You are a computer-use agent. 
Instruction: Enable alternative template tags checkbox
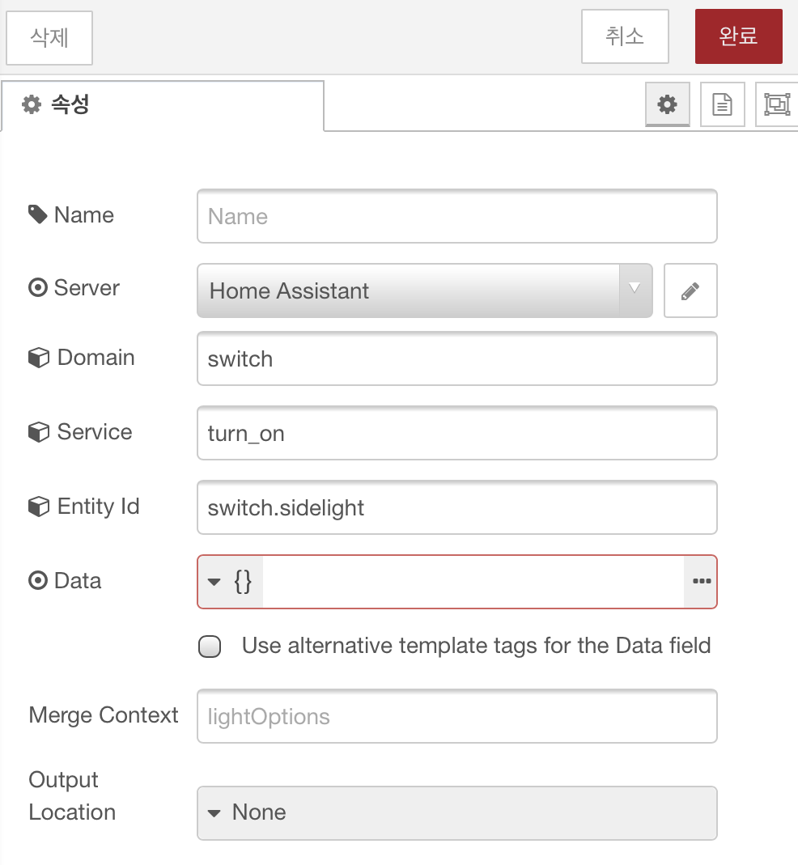[210, 647]
